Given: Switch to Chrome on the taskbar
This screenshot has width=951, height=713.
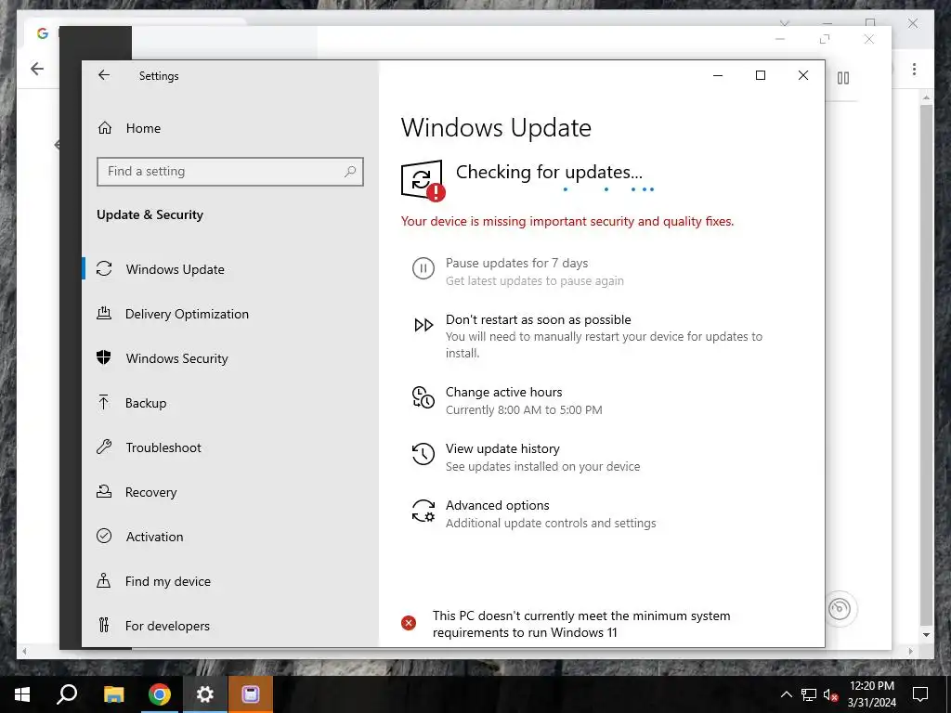Looking at the screenshot, I should click(x=160, y=694).
